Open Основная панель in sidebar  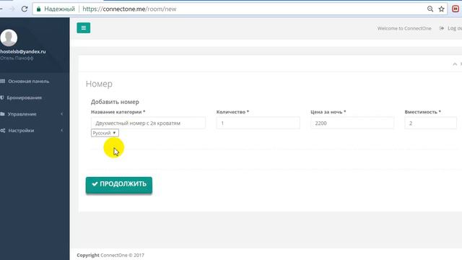point(29,81)
